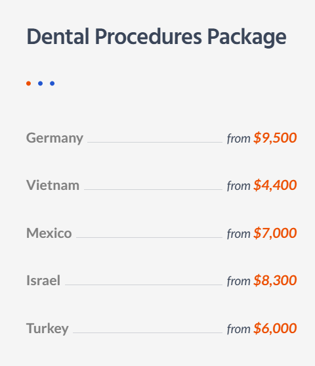
Task: Click the 'from' label beside Vietnam price
Action: [238, 186]
